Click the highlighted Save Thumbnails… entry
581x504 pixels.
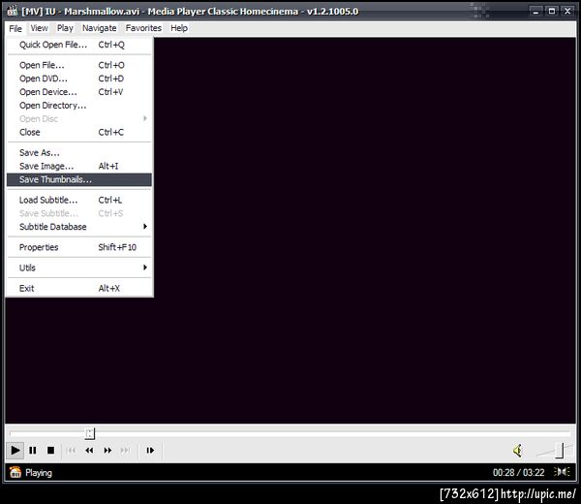[x=79, y=179]
